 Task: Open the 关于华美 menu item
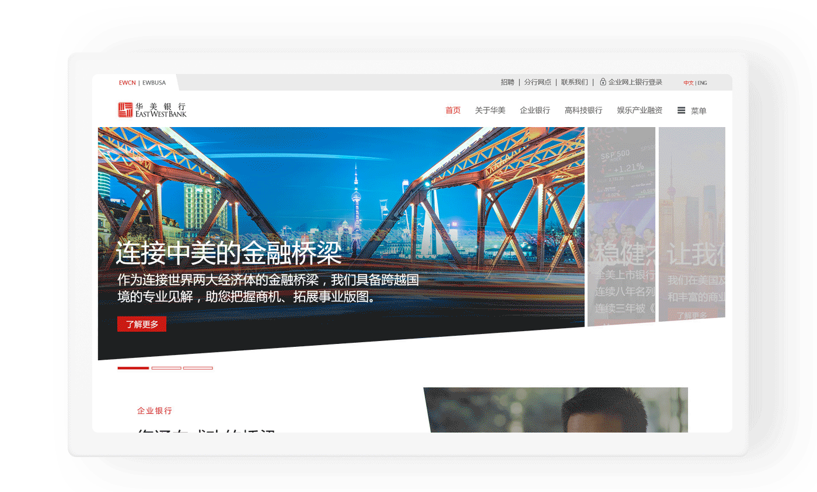tap(490, 110)
